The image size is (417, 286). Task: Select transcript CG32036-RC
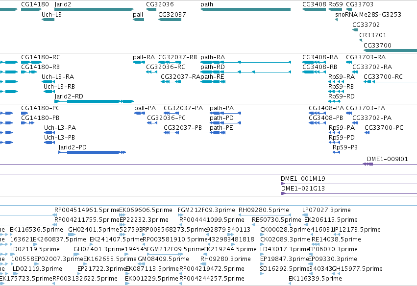point(166,67)
